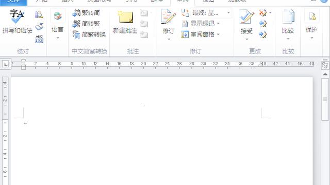Click the vertical ruler on the left
The width and height of the screenshot is (330, 185).
click(5, 131)
